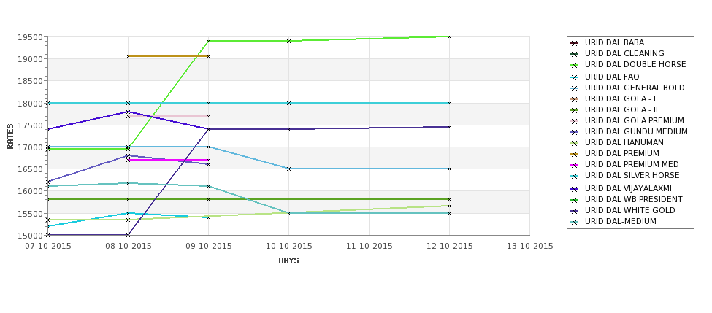Click the RATES axis title
Viewport: 712px width, 313px height.
[10, 136]
